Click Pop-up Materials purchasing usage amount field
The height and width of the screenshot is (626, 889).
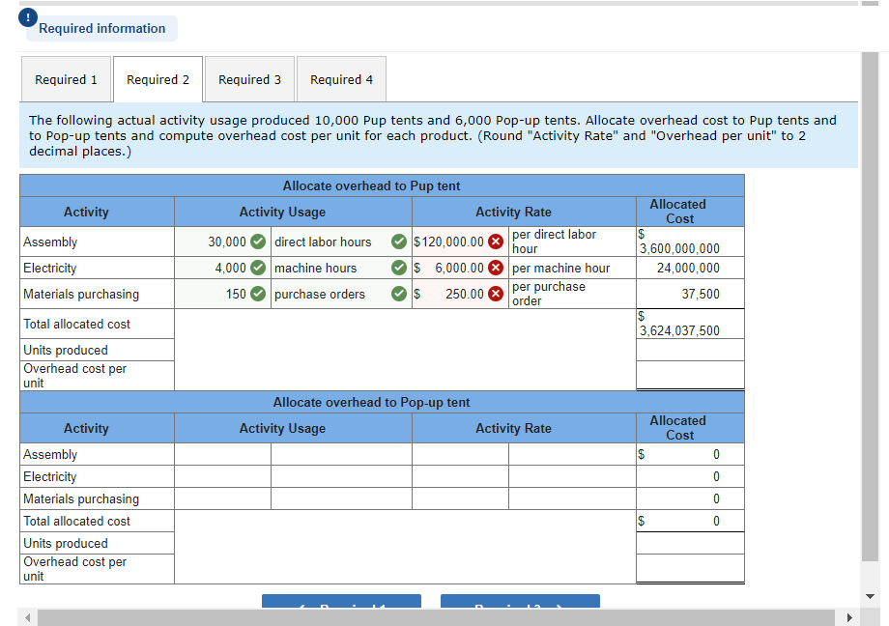[x=223, y=498]
